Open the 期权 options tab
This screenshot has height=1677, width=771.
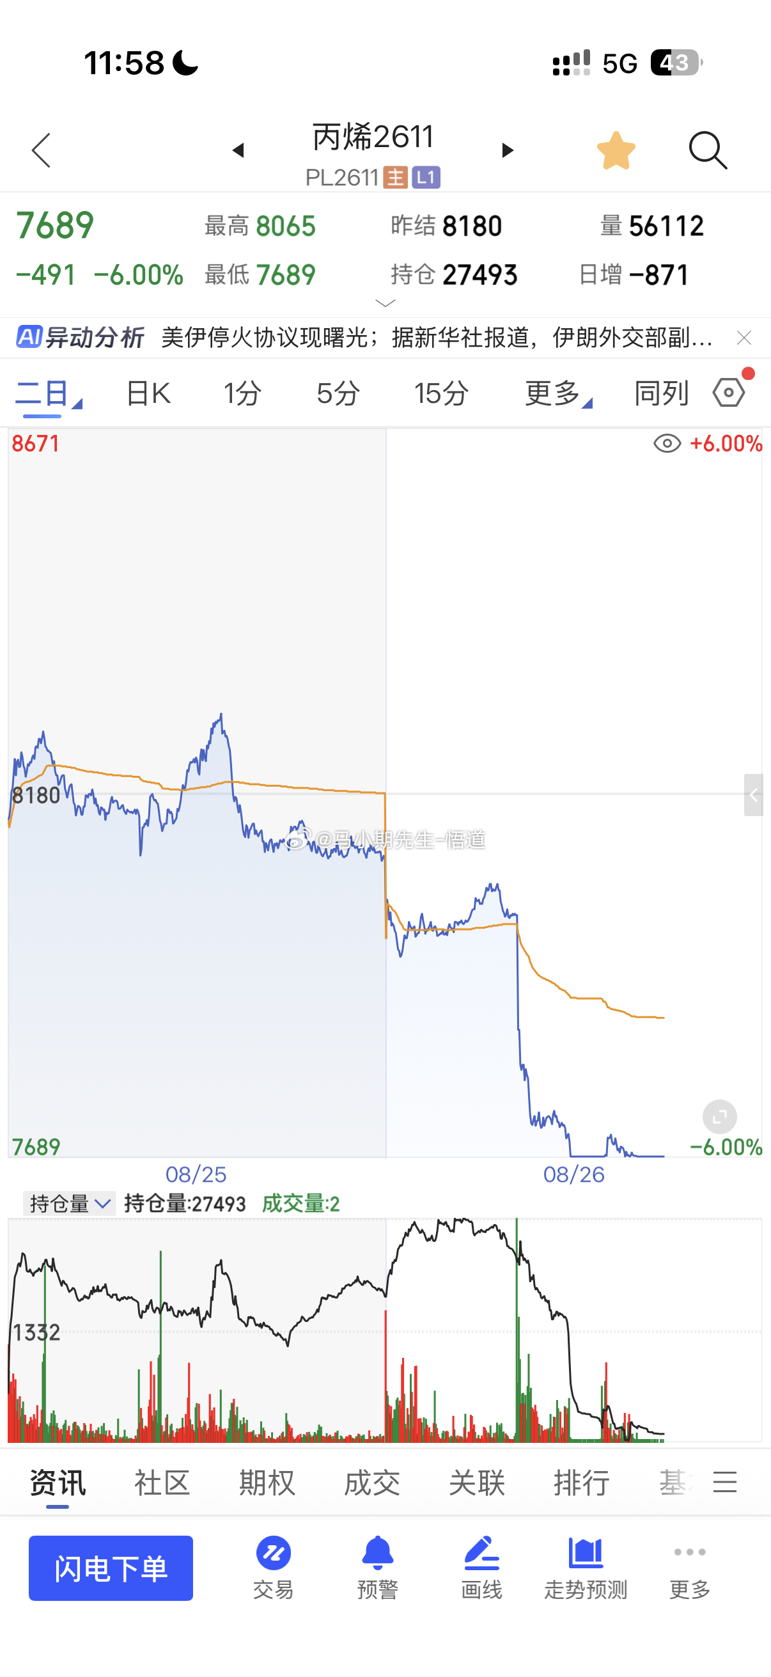point(267,1483)
